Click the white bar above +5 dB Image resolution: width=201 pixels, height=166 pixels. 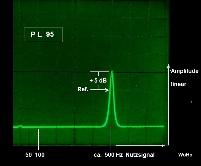coord(99,71)
